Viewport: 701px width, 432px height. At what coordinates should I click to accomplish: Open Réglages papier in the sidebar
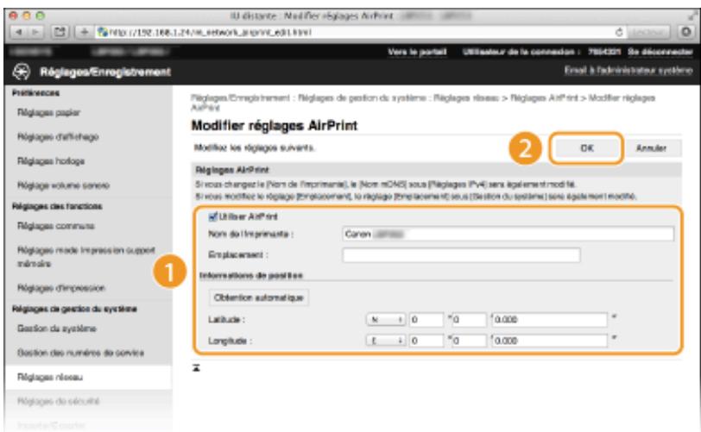(x=48, y=113)
